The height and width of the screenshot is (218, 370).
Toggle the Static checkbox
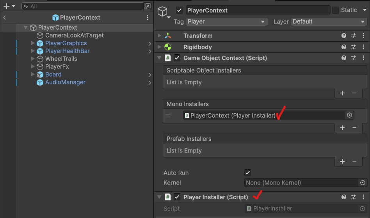[x=335, y=10]
